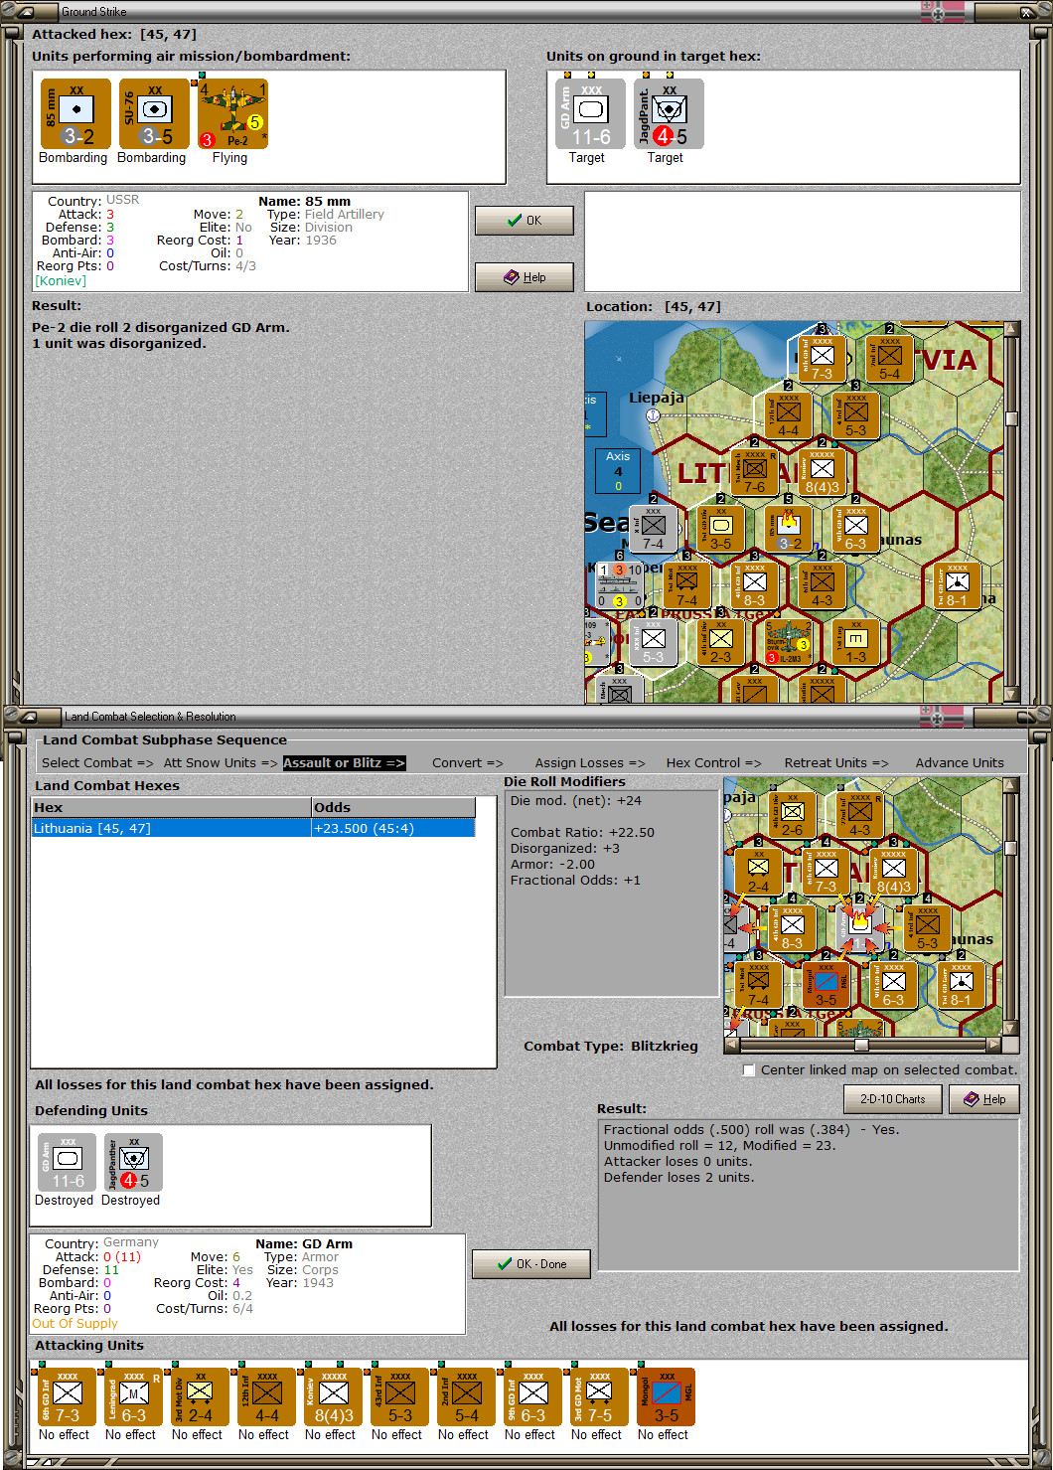1053x1470 pixels.
Task: Click grey 7-4 unit on Ground Strike map
Action: (653, 530)
